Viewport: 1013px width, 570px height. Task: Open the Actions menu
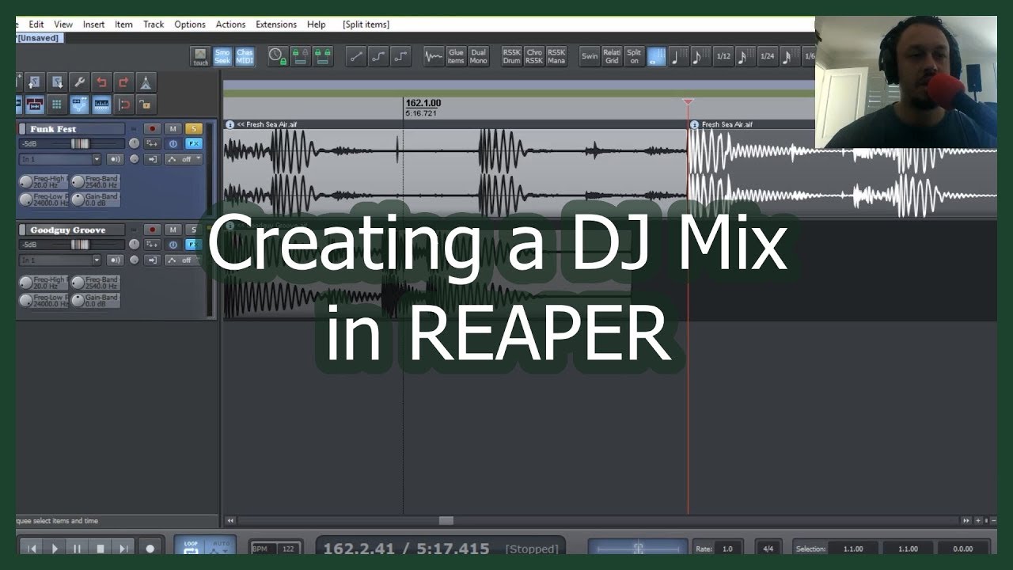coord(230,25)
